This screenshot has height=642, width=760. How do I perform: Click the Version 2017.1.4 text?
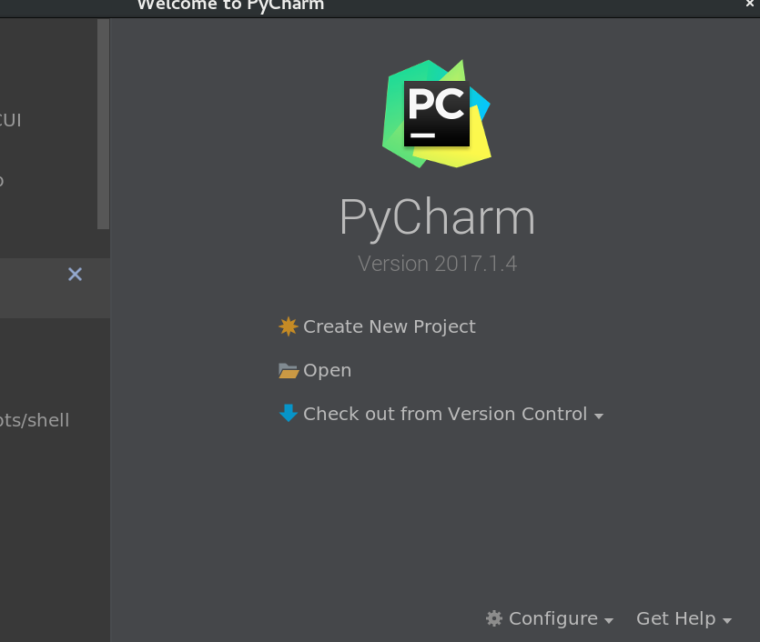[x=437, y=264]
